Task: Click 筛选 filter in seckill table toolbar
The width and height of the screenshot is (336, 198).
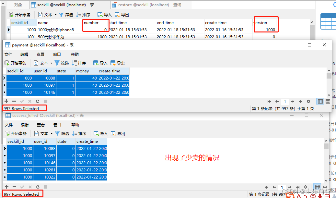Action: [66, 15]
